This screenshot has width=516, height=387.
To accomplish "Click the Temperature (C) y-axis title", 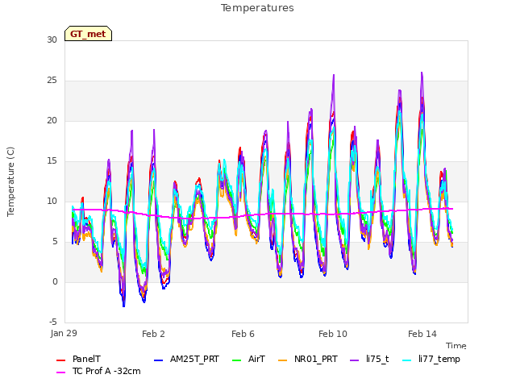I will pyautogui.click(x=10, y=181).
